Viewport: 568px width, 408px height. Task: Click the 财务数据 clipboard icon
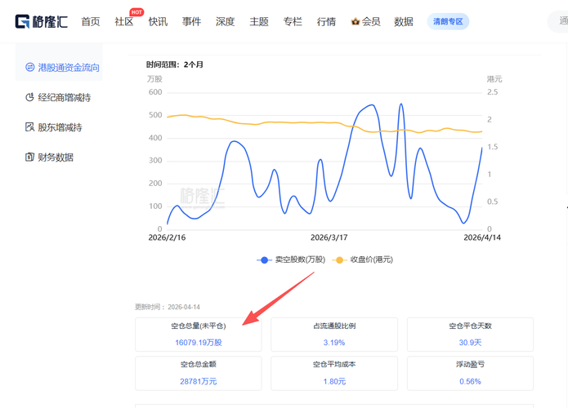coord(29,157)
